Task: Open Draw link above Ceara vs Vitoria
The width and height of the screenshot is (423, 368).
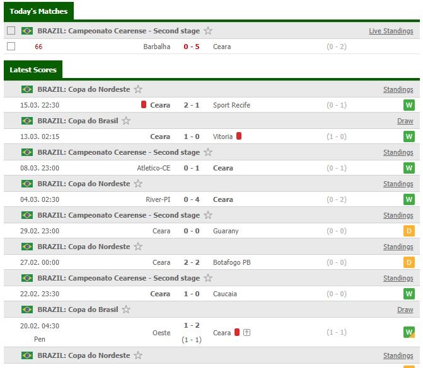Action: (x=405, y=121)
